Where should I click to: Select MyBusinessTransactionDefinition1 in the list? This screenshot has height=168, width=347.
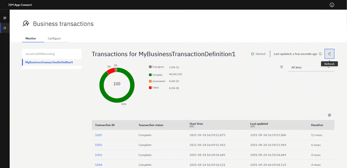[x=49, y=63]
